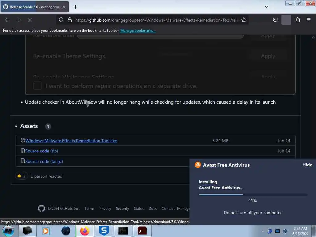Click the GitHub logo in the footer
Screen dimensions: 316x237
click(x=42, y=208)
